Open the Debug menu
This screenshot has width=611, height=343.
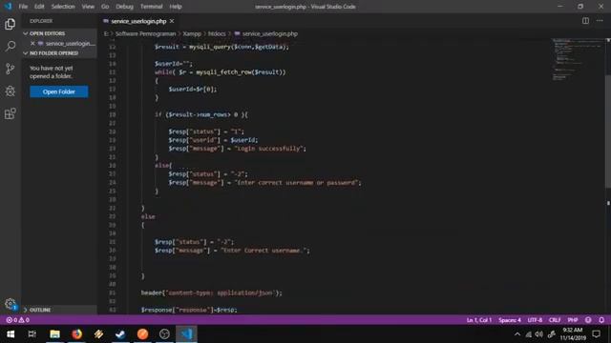pyautogui.click(x=124, y=7)
